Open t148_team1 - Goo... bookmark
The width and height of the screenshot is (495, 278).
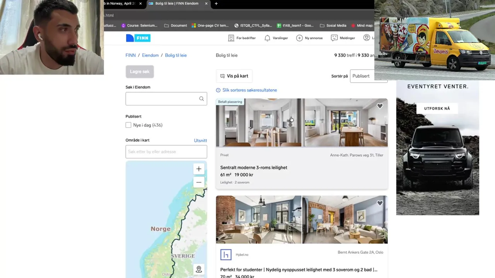[x=295, y=25]
